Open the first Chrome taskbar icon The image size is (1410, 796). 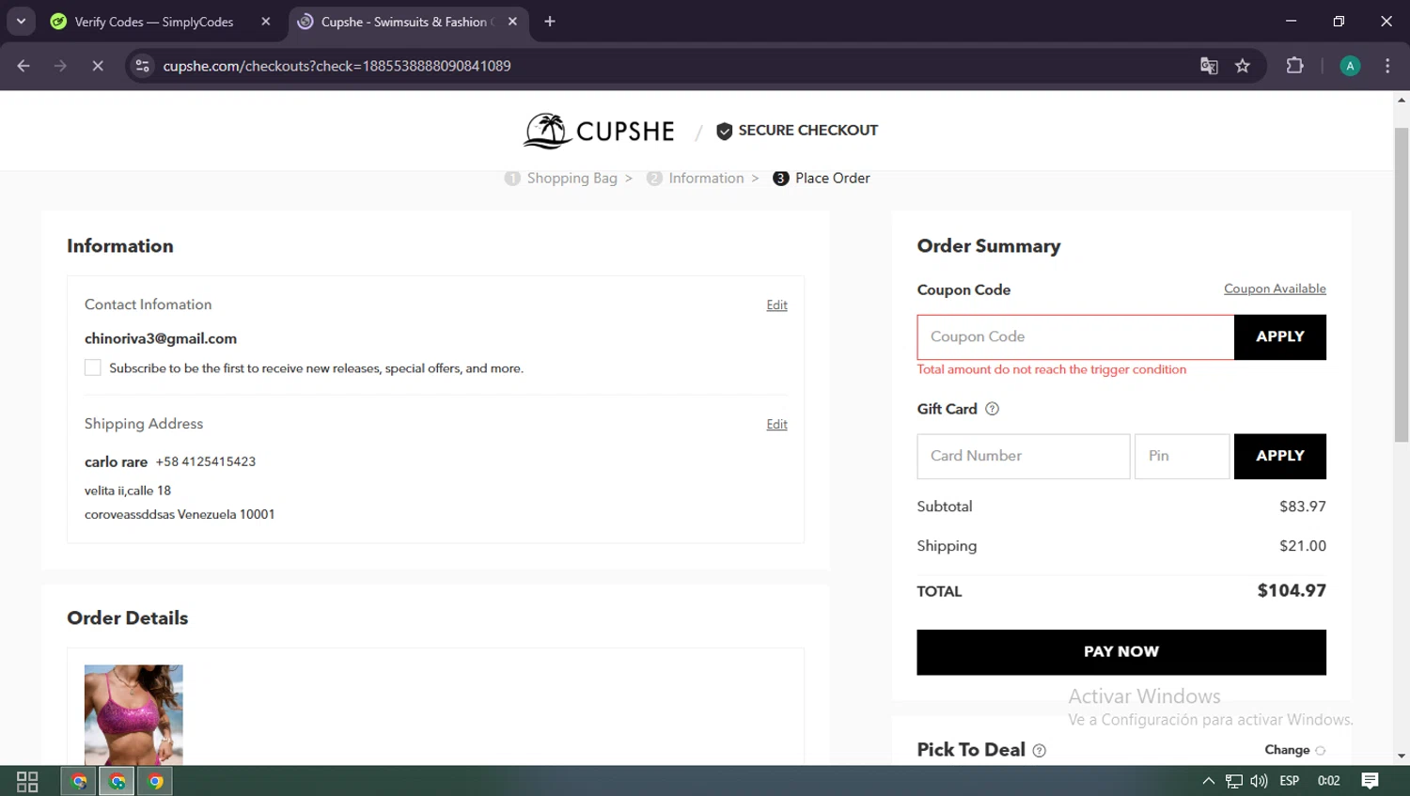(79, 781)
